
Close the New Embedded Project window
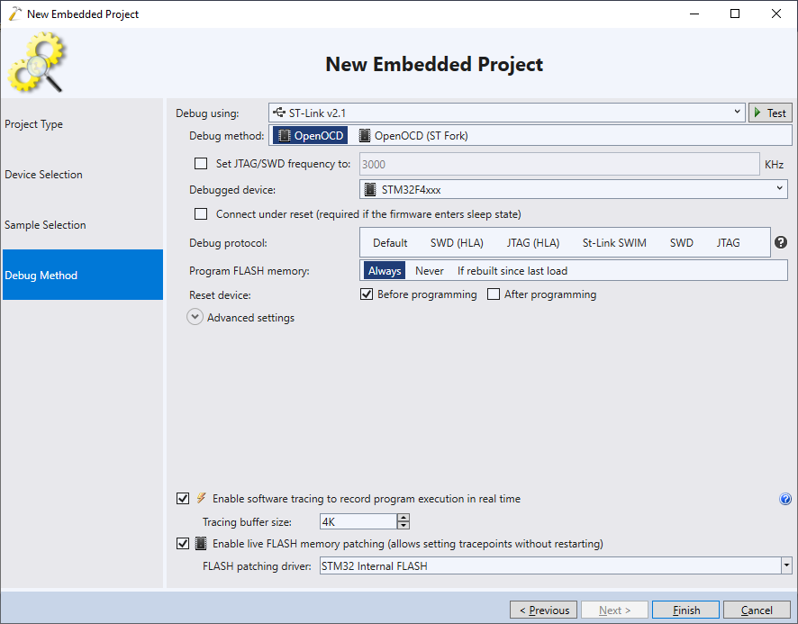point(776,14)
